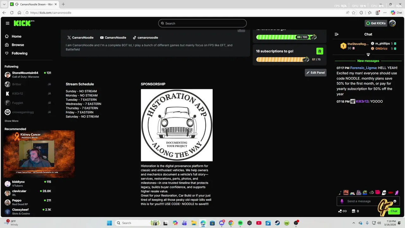Screen dimensions: 405x228
Task: Expand the gift leaderboard chevron
Action: point(368,55)
